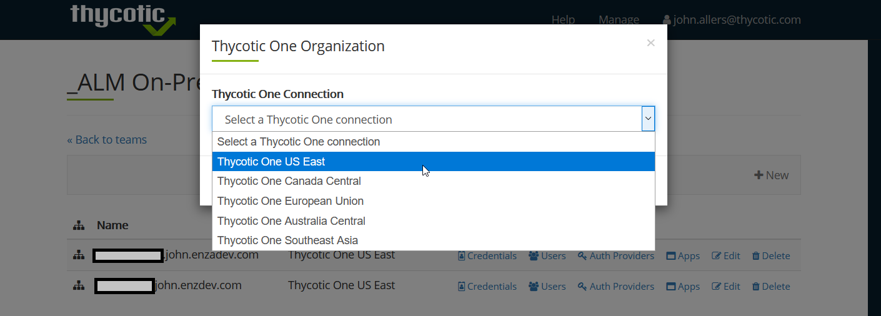The width and height of the screenshot is (881, 316).
Task: Click the Thycotic logo
Action: [123, 19]
